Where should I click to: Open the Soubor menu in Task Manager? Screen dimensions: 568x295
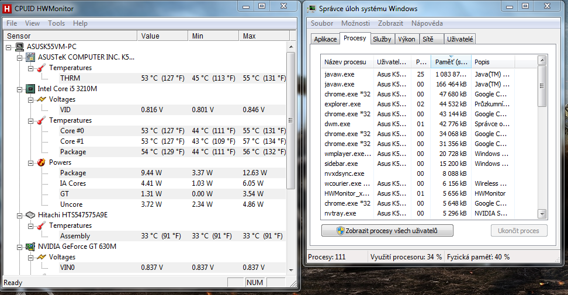click(321, 23)
